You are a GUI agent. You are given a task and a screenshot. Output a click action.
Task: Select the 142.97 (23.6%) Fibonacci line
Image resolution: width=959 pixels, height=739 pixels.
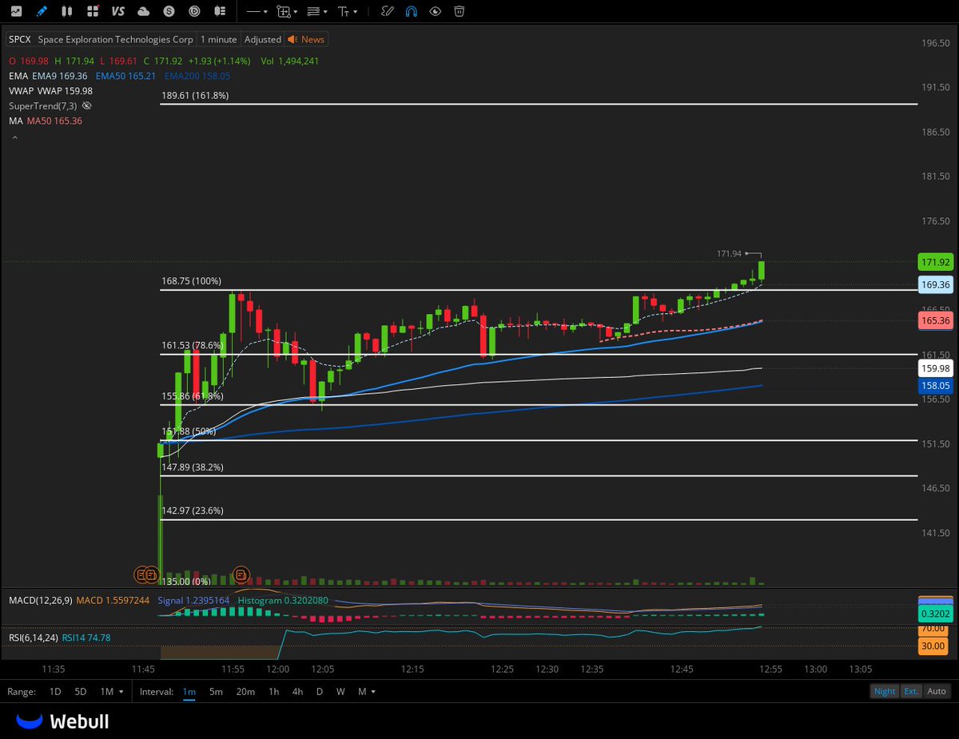coord(538,520)
